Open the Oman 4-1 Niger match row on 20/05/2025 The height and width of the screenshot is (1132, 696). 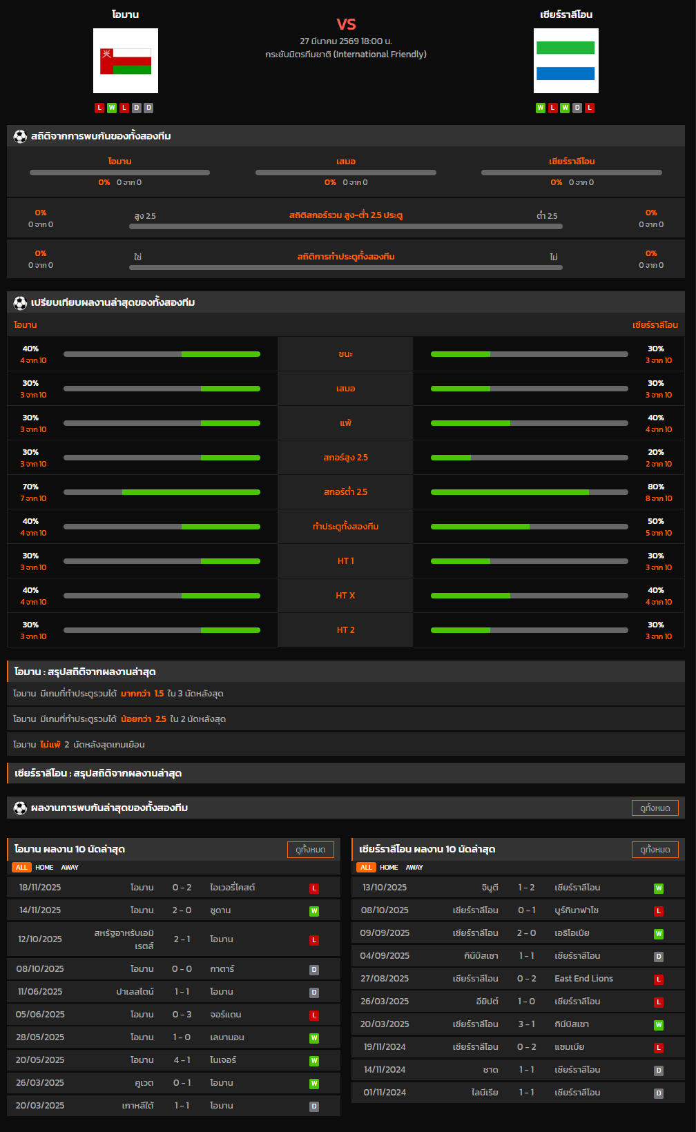coord(173,1060)
